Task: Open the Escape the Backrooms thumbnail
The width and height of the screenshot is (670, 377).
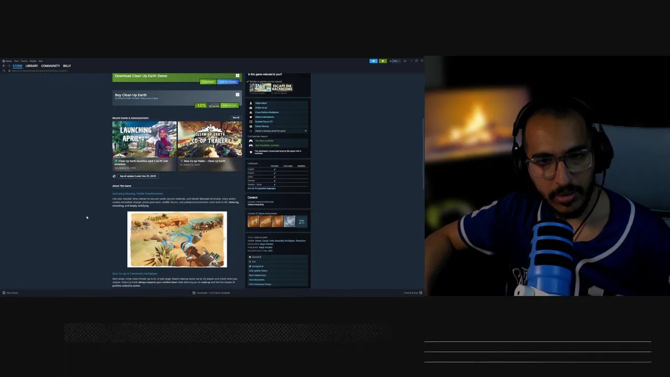Action: point(282,87)
